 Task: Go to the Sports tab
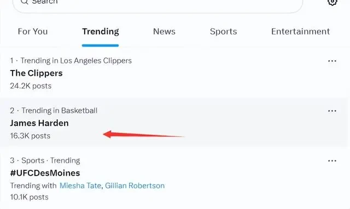[x=224, y=32]
